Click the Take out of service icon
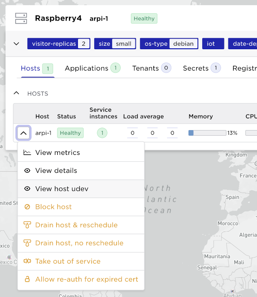This screenshot has height=297, width=257. 27,261
